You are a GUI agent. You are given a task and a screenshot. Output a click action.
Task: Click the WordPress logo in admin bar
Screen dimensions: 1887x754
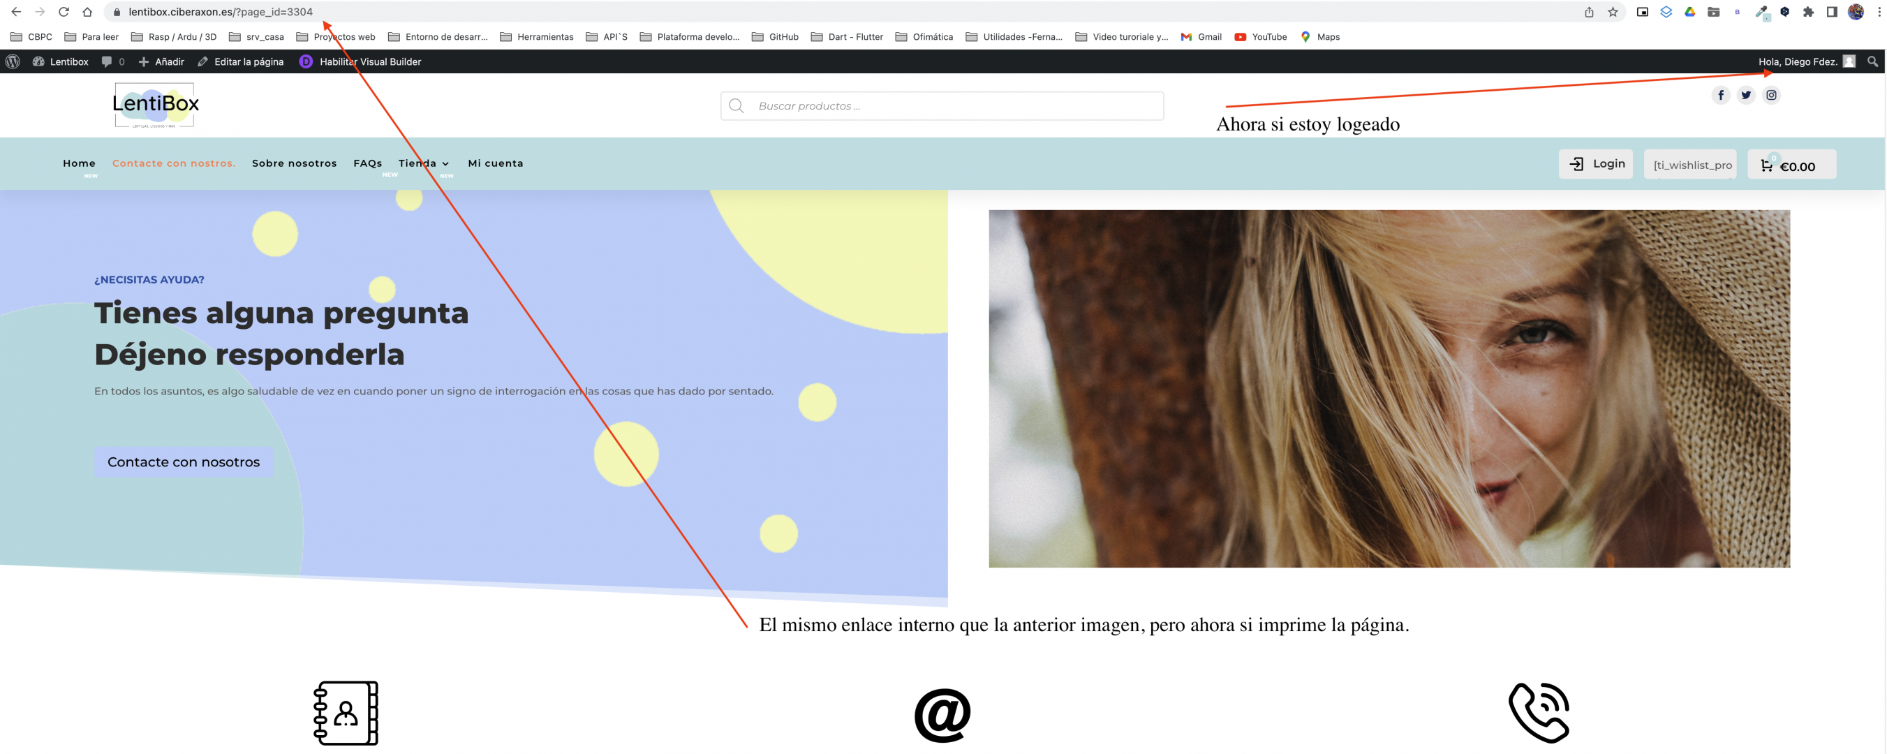[13, 61]
